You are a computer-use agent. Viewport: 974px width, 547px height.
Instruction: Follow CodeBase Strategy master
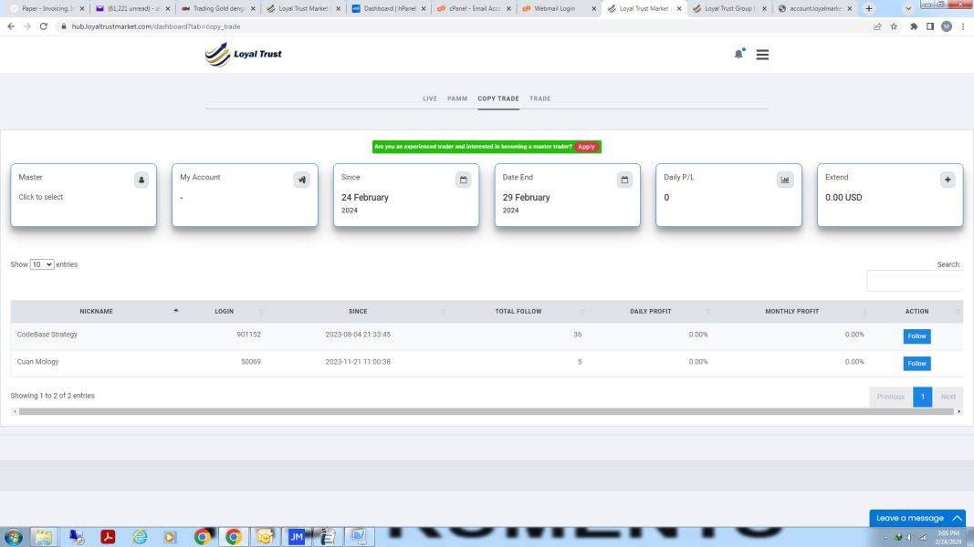[916, 336]
